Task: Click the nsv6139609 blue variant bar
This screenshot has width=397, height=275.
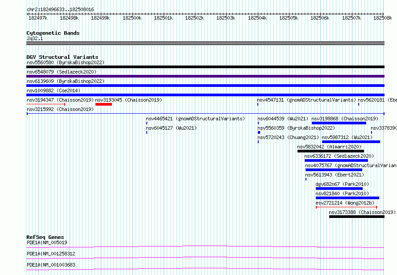Action: pos(205,86)
